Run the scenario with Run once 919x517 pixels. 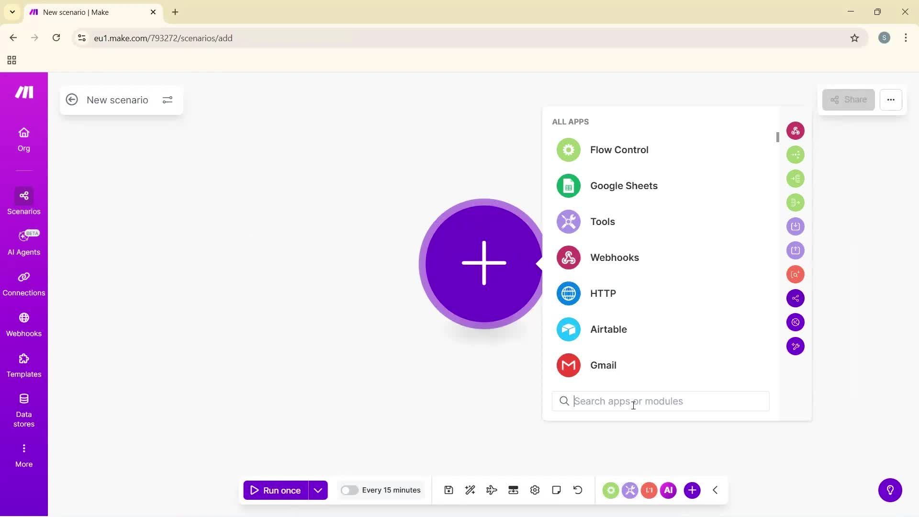[278, 490]
